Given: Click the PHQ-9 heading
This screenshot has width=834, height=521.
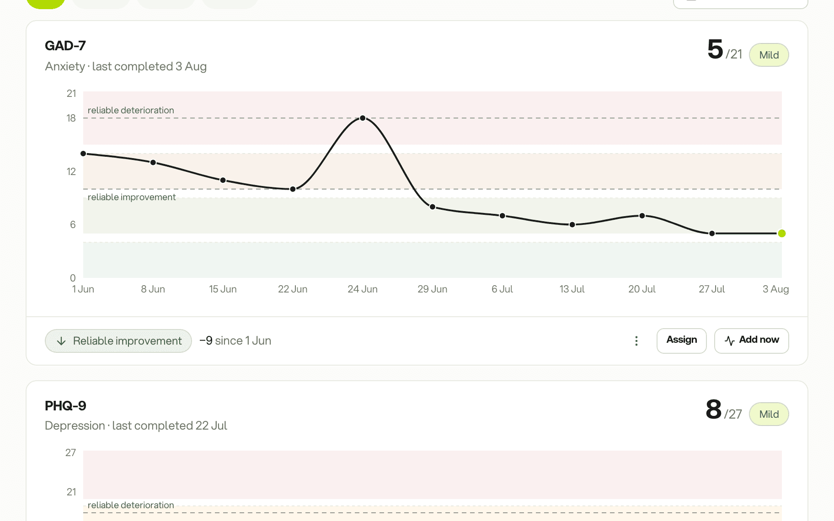Looking at the screenshot, I should (x=65, y=406).
